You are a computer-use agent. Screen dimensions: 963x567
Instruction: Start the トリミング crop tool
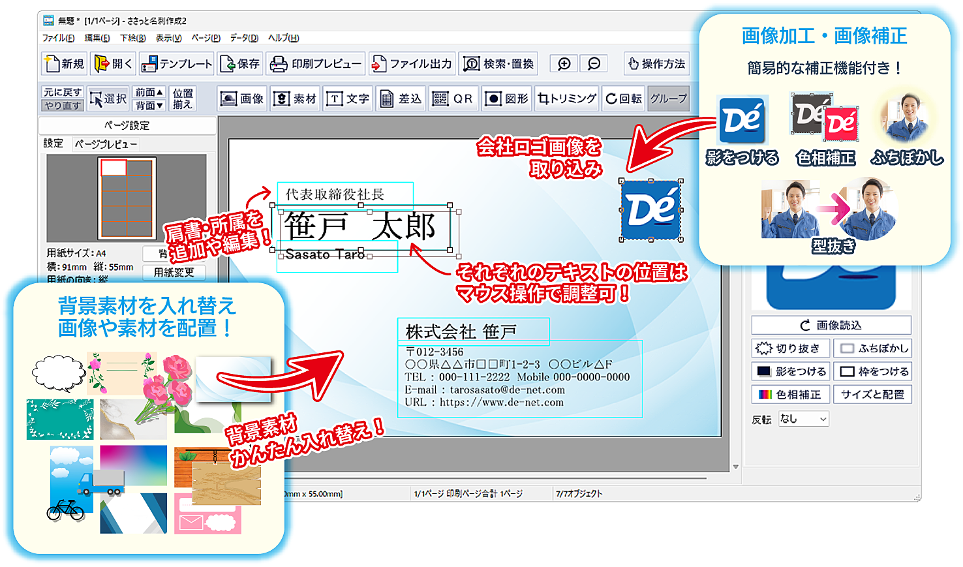(x=567, y=99)
